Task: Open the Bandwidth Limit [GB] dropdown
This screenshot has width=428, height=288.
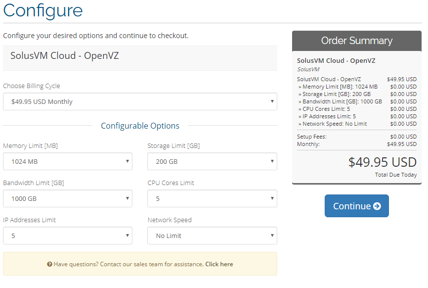Action: tap(68, 198)
